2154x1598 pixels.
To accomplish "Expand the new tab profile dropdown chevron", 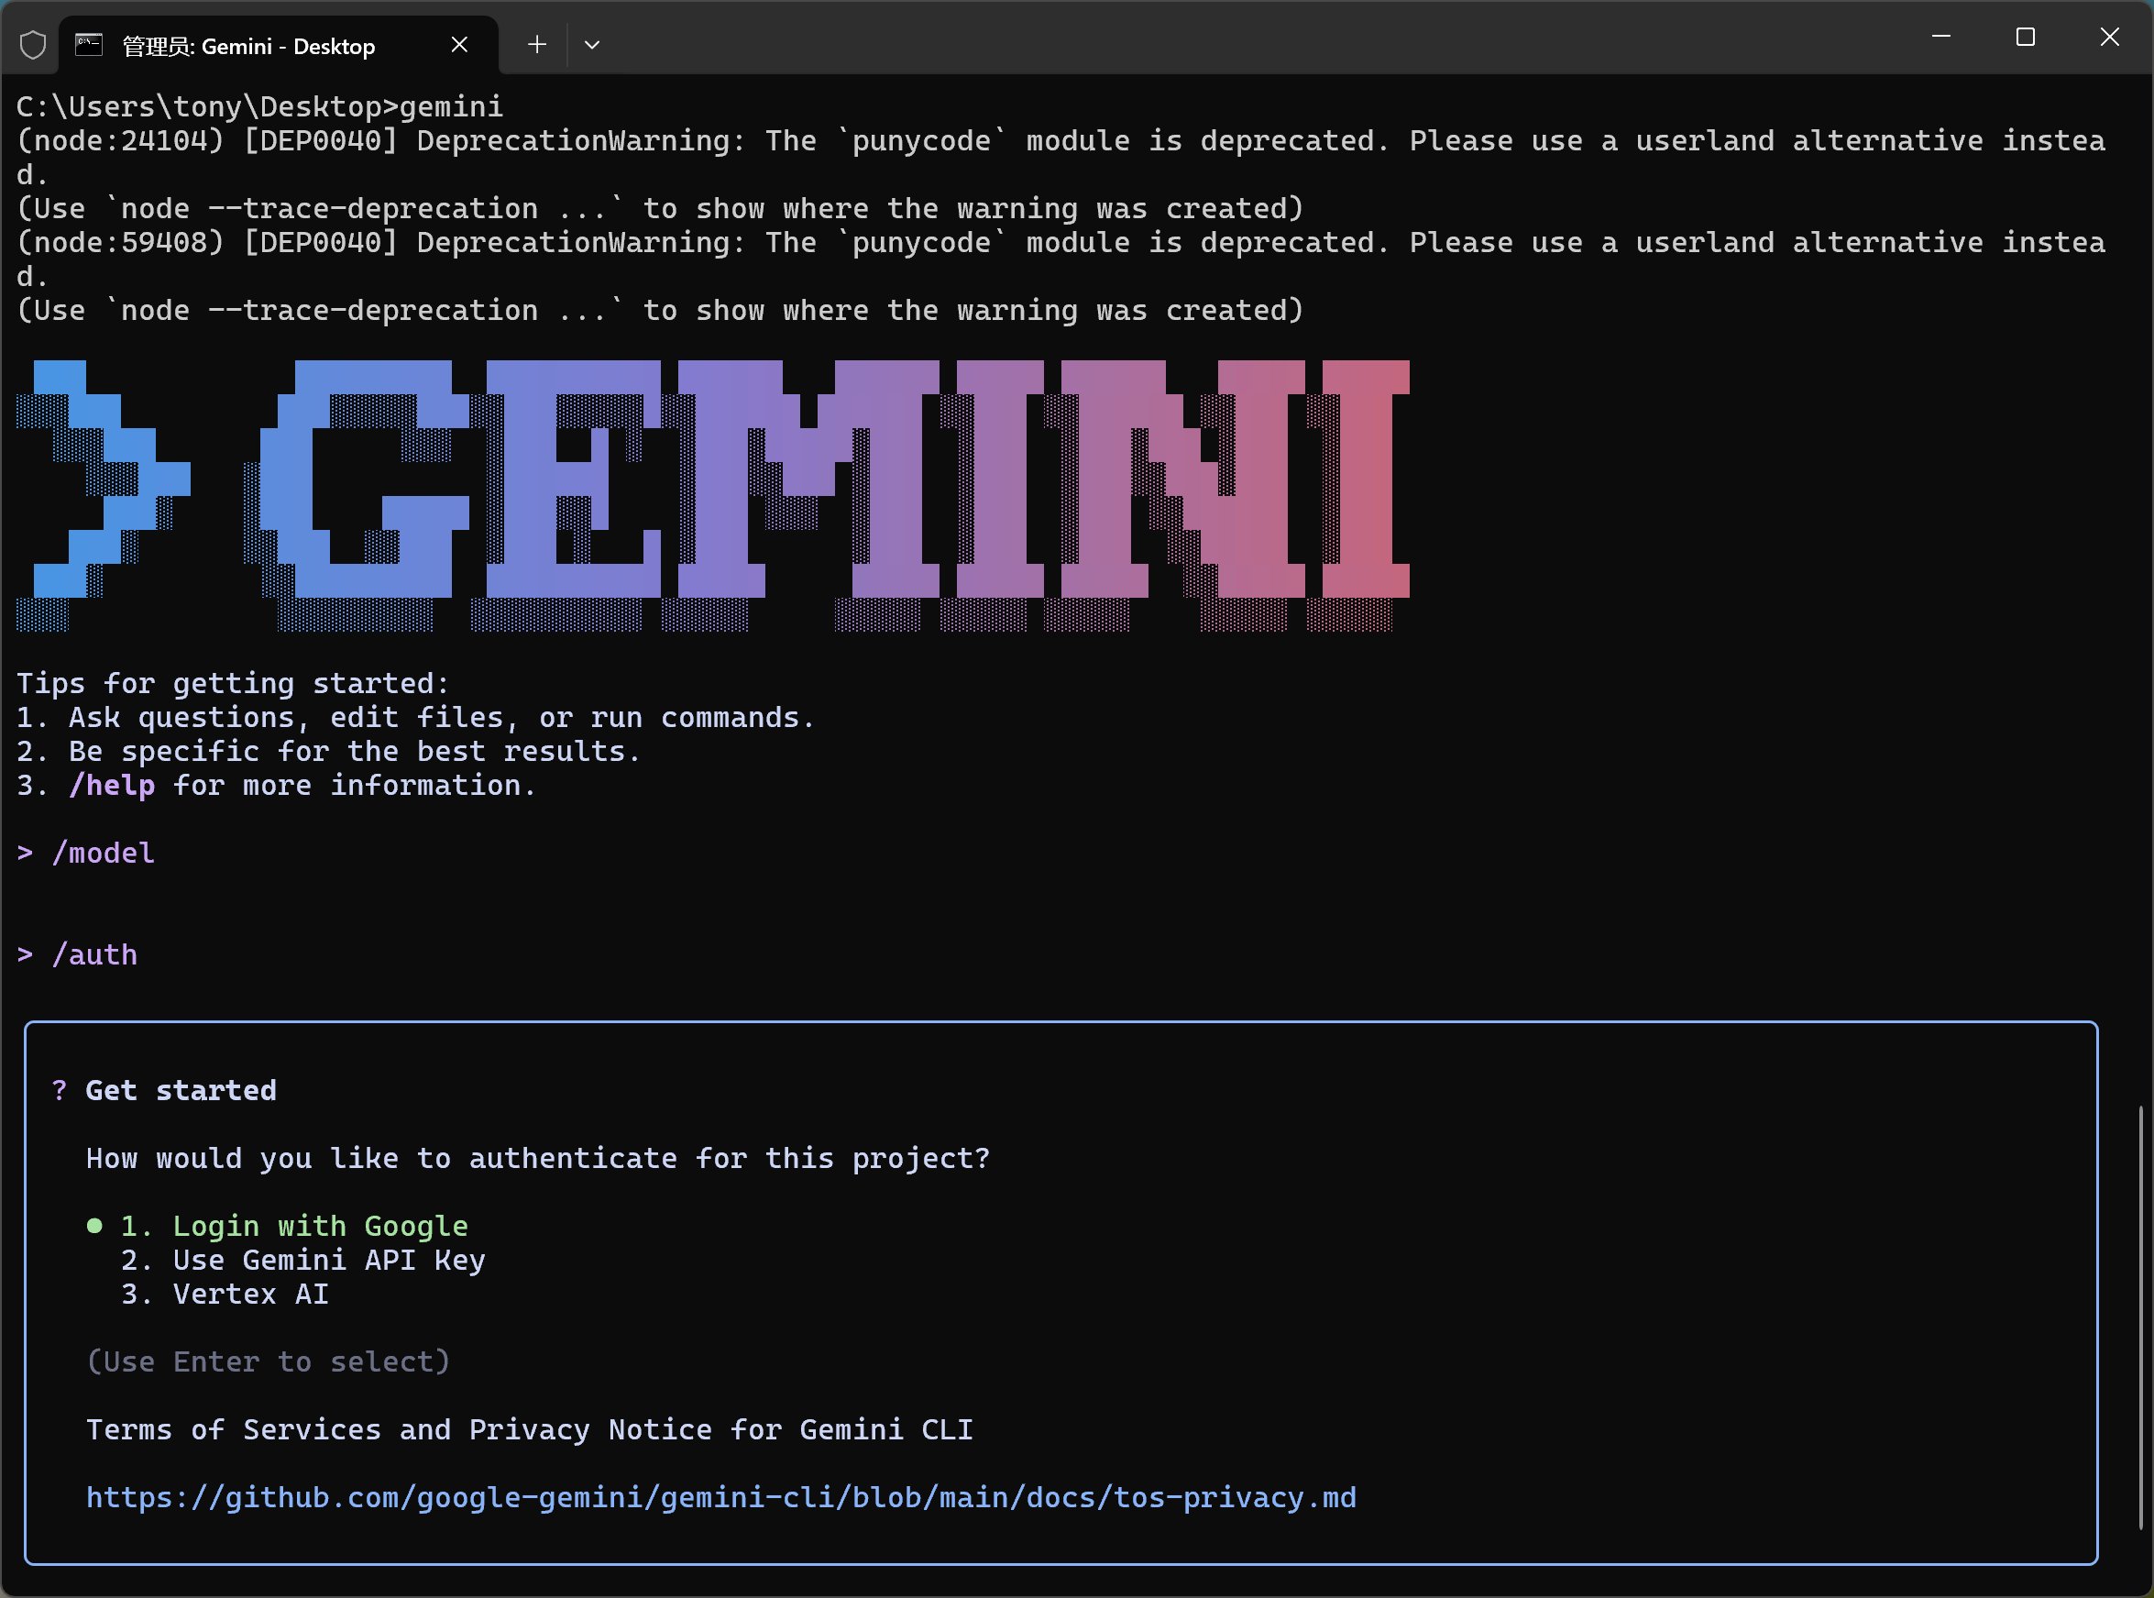I will [592, 46].
